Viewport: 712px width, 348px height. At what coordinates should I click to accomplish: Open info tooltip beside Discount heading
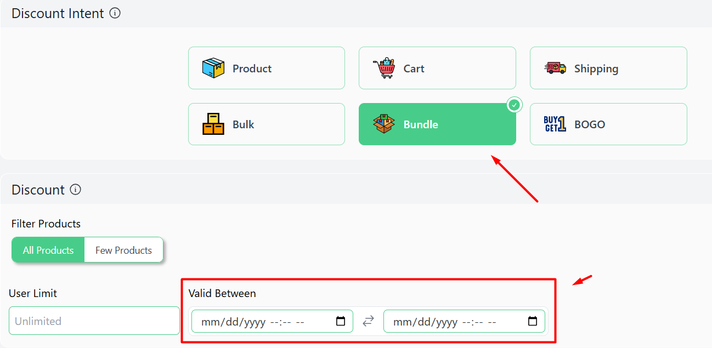[x=76, y=190]
